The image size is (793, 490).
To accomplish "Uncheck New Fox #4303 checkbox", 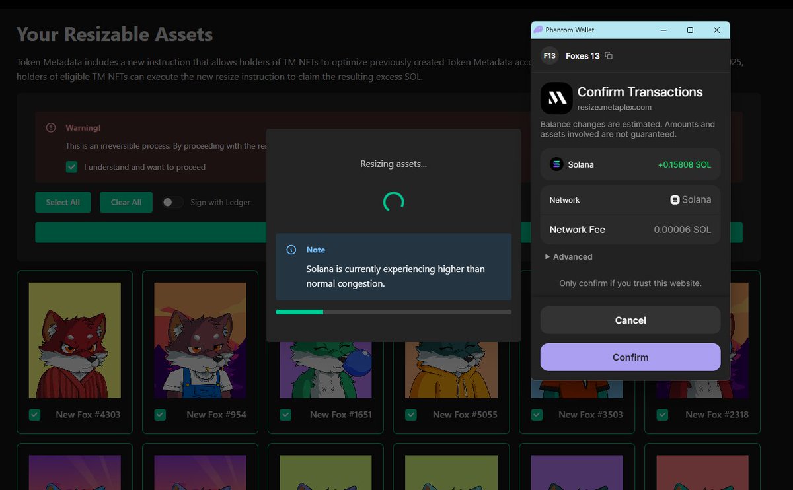I will 34,415.
